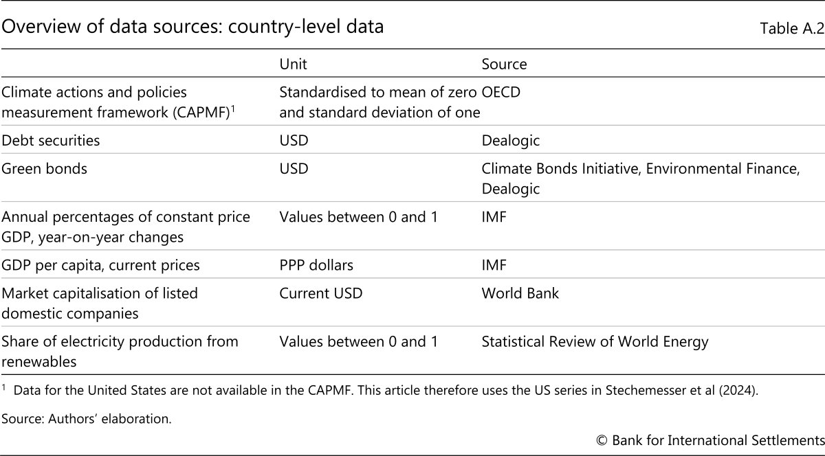Click the 'Table A.2' label

coord(791,29)
